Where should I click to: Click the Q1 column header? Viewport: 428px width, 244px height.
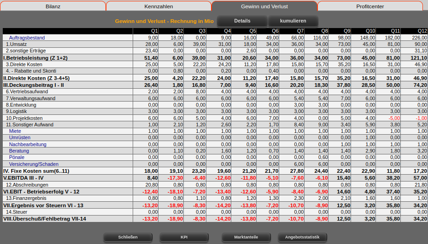coord(155,31)
